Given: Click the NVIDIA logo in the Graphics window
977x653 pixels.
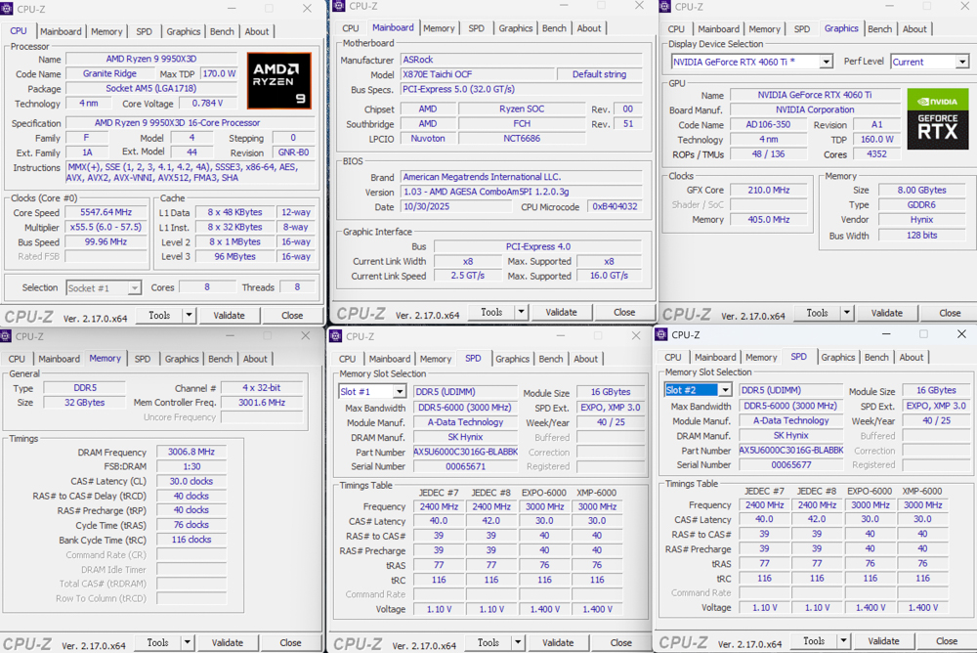Looking at the screenshot, I should click(937, 101).
